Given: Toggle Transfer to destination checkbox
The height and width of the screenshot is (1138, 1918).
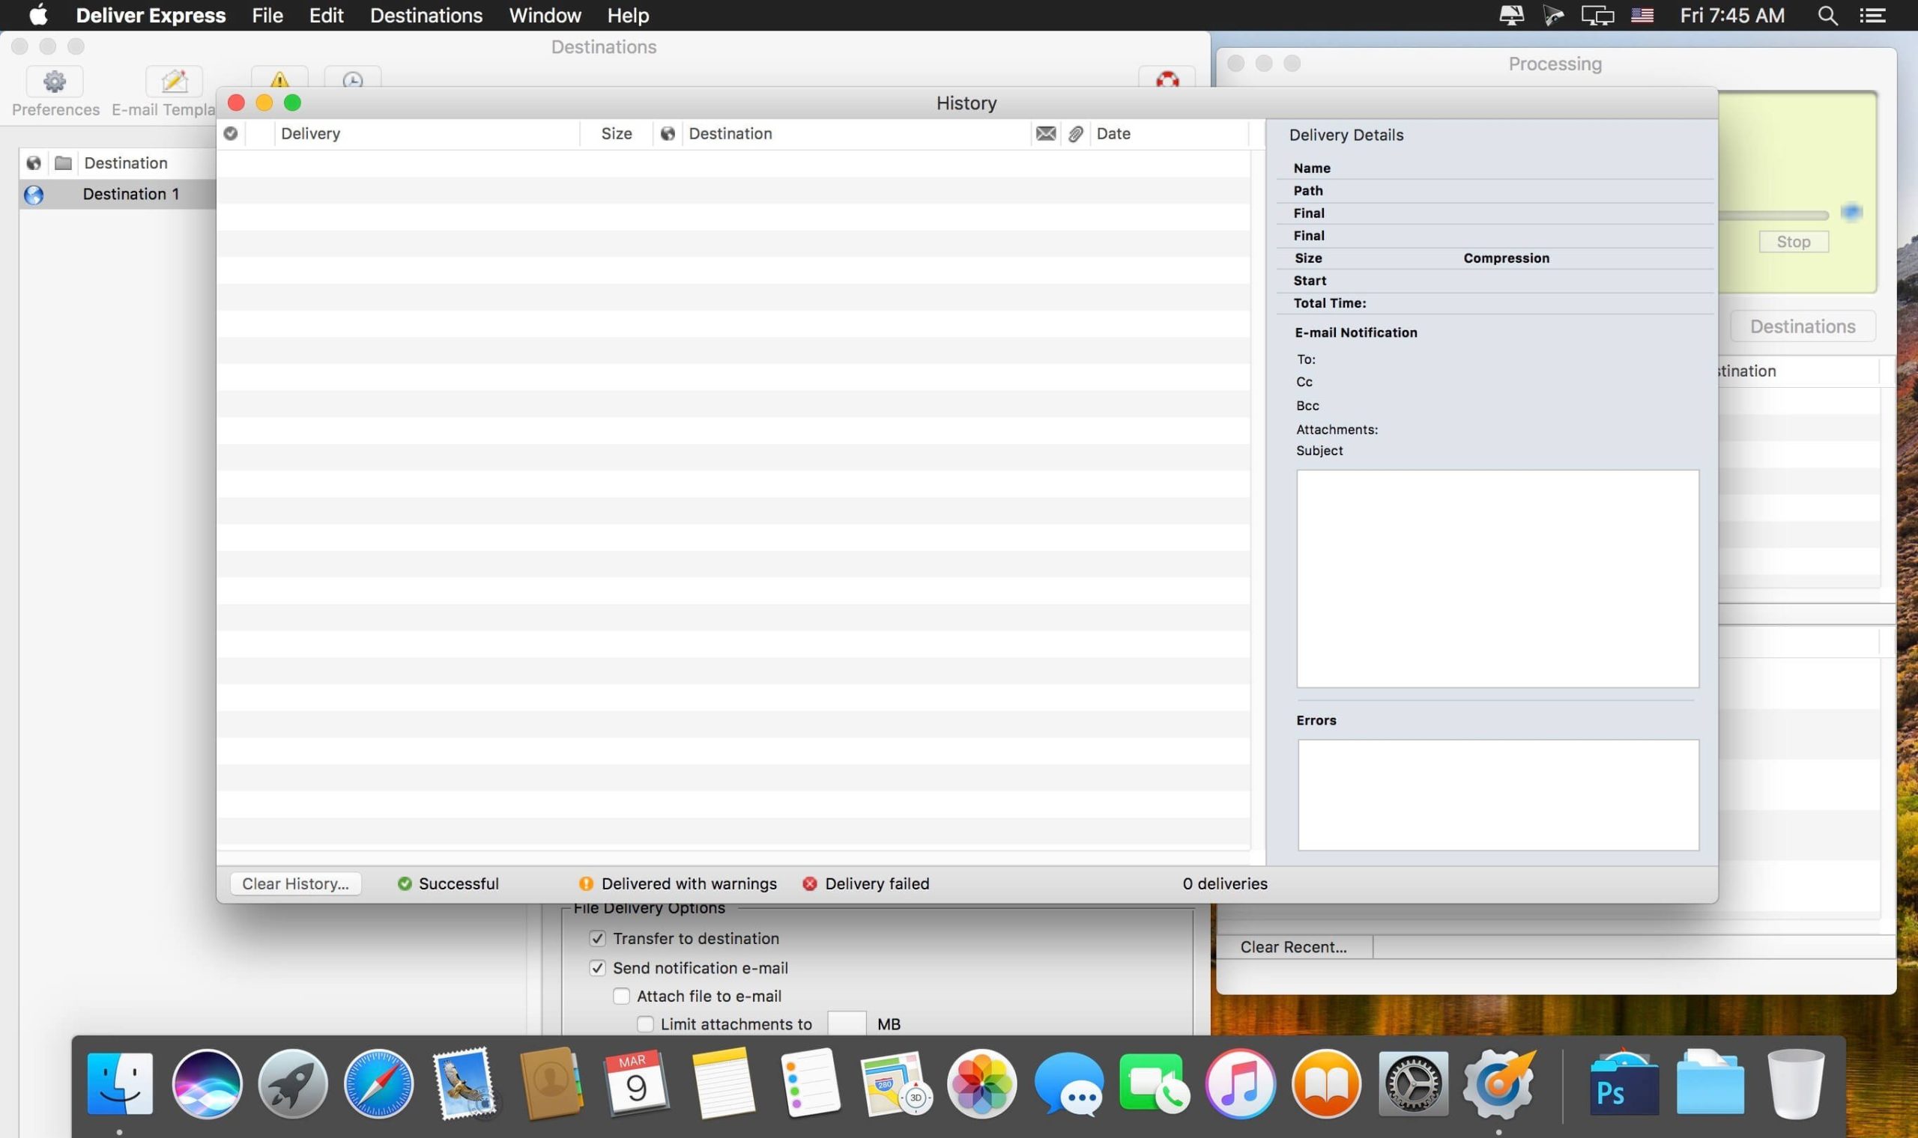Looking at the screenshot, I should [598, 939].
